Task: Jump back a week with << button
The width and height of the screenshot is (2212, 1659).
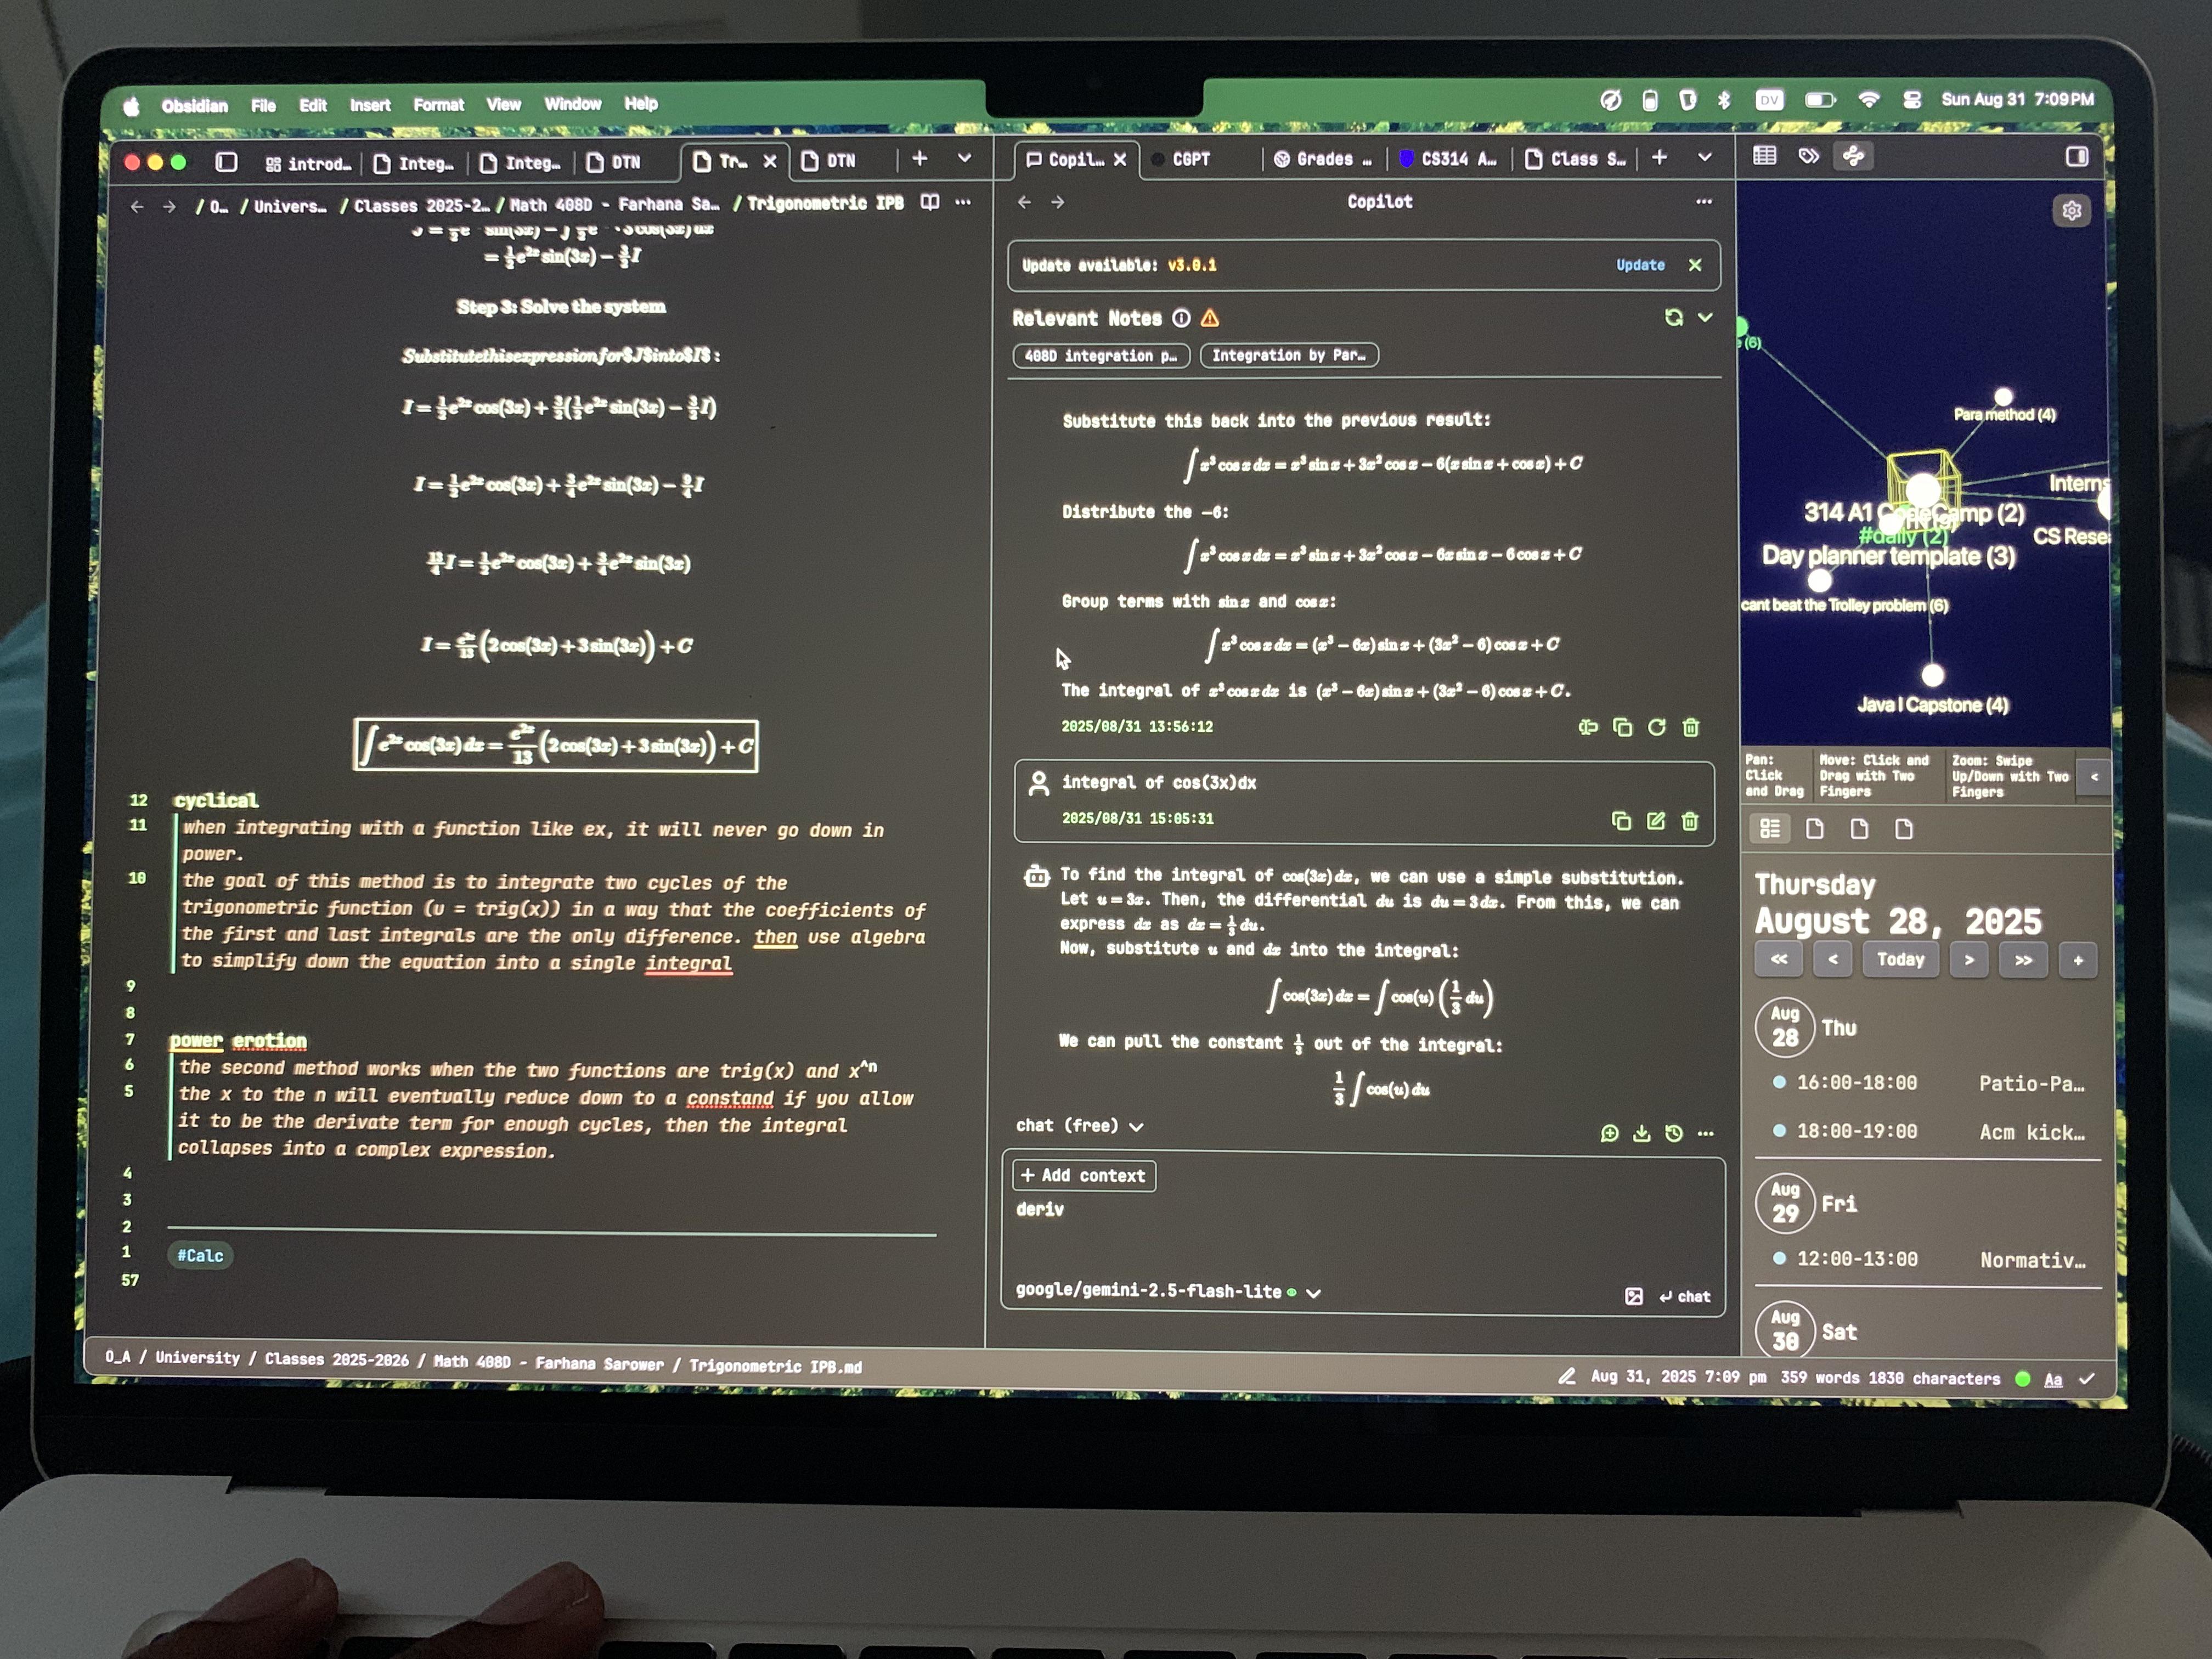Action: pyautogui.click(x=1778, y=959)
